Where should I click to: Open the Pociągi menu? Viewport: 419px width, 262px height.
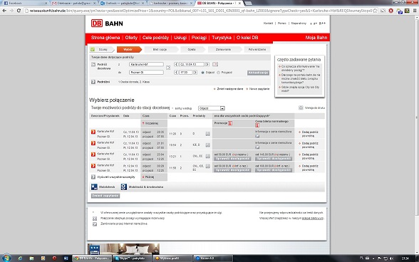pyautogui.click(x=199, y=38)
